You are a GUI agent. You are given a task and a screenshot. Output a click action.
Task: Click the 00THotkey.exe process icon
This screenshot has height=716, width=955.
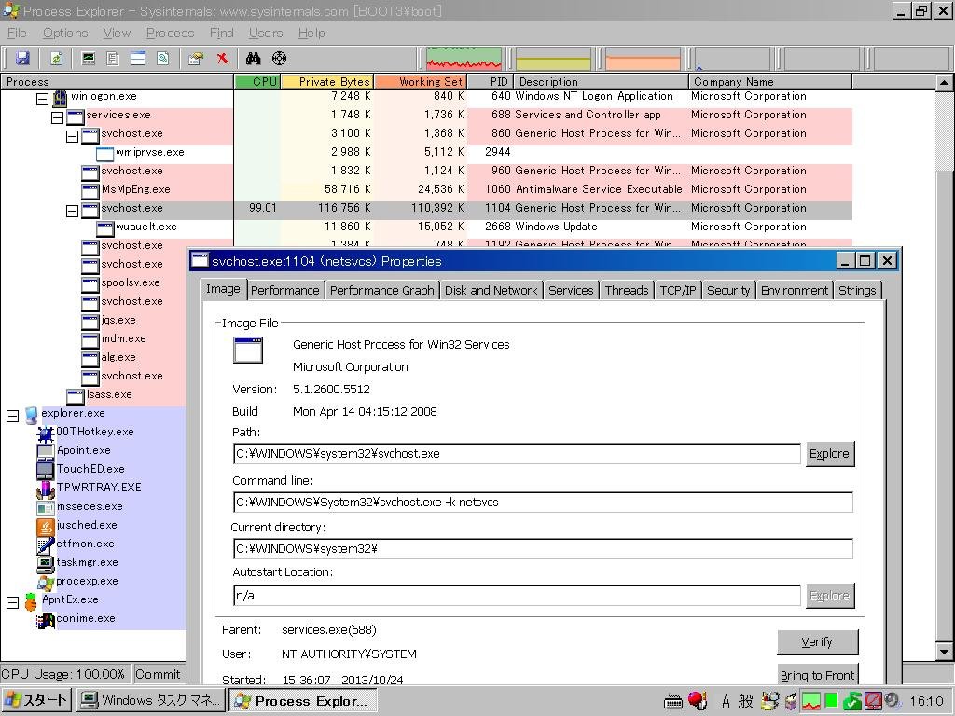[x=46, y=434]
